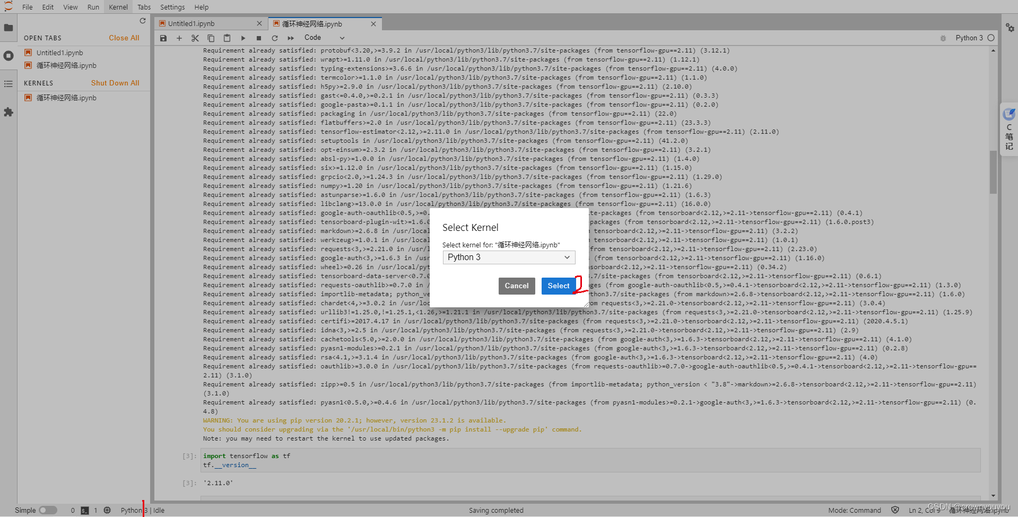1018x517 pixels.
Task: Click Ln 2, Col 9 cursor position indicator
Action: click(x=924, y=511)
